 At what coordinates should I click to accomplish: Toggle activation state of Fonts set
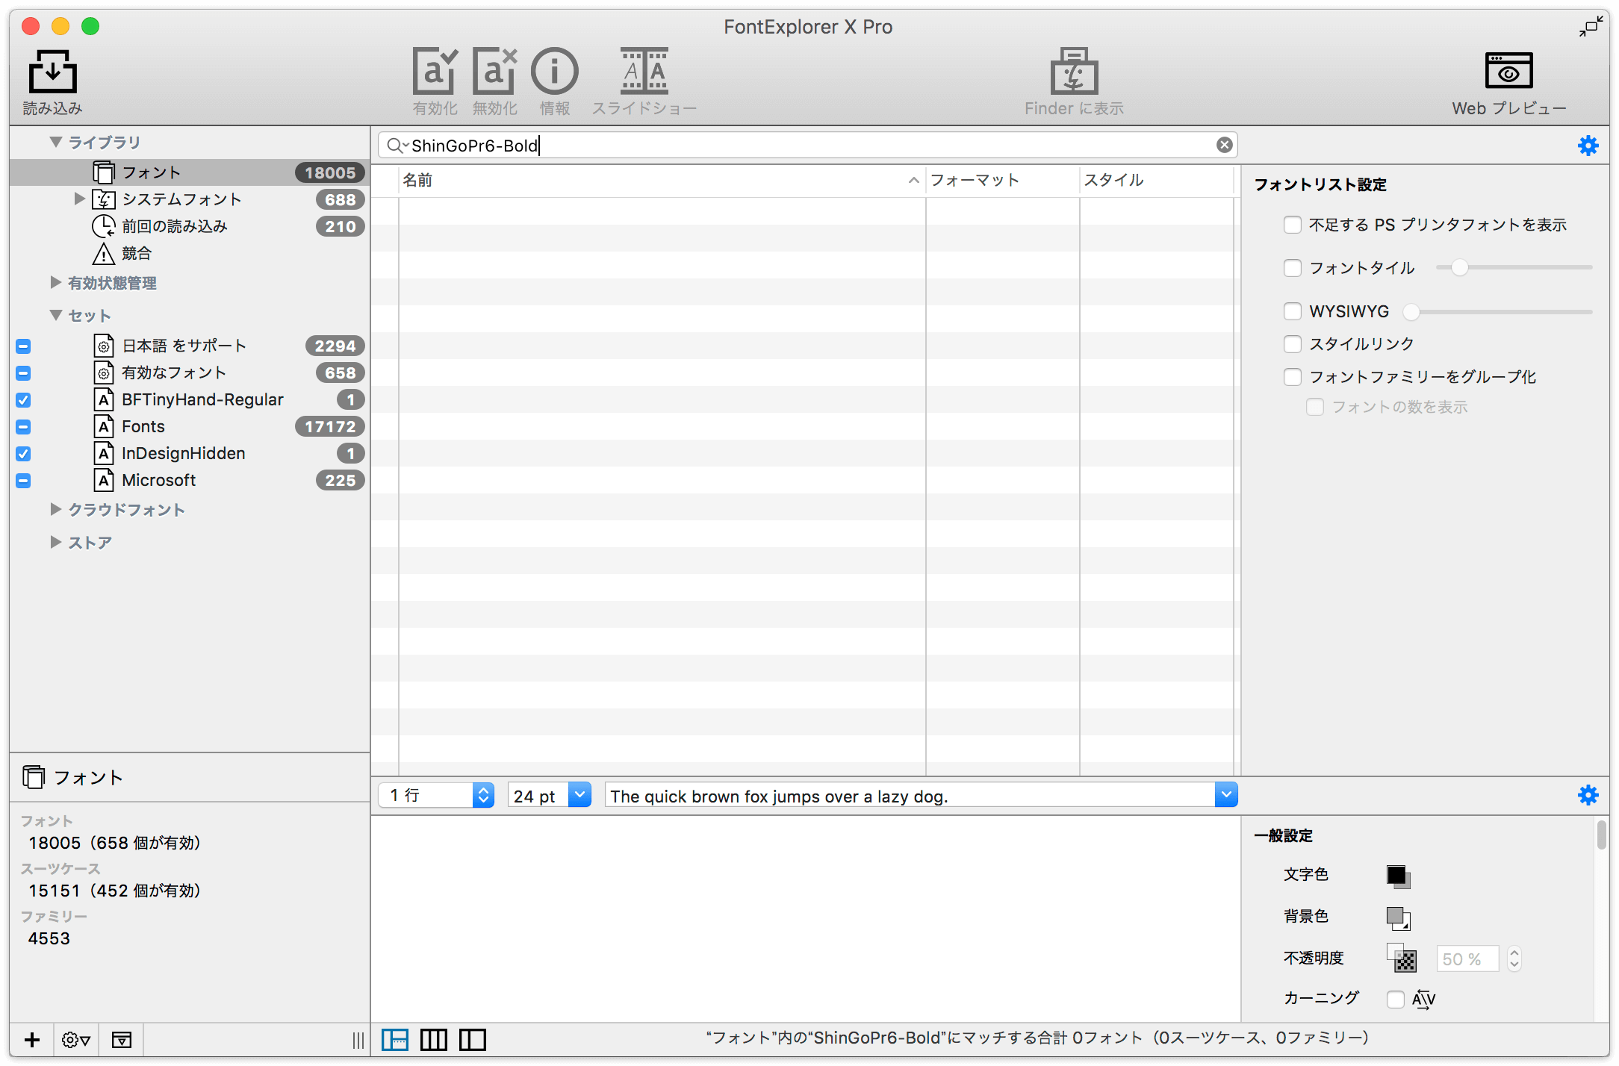23,427
